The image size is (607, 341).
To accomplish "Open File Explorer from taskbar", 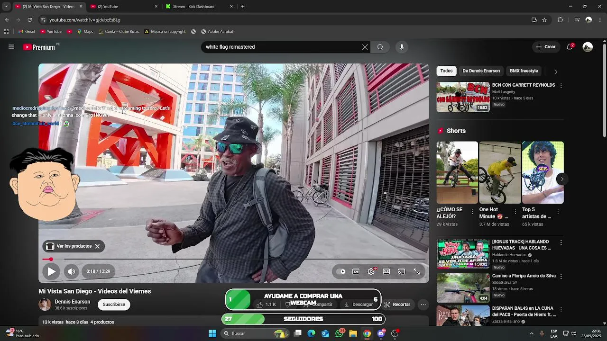I will pyautogui.click(x=353, y=333).
